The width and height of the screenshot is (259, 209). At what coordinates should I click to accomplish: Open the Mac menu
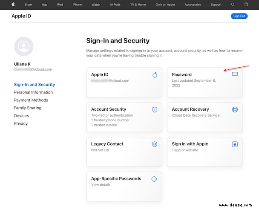(x=44, y=5)
